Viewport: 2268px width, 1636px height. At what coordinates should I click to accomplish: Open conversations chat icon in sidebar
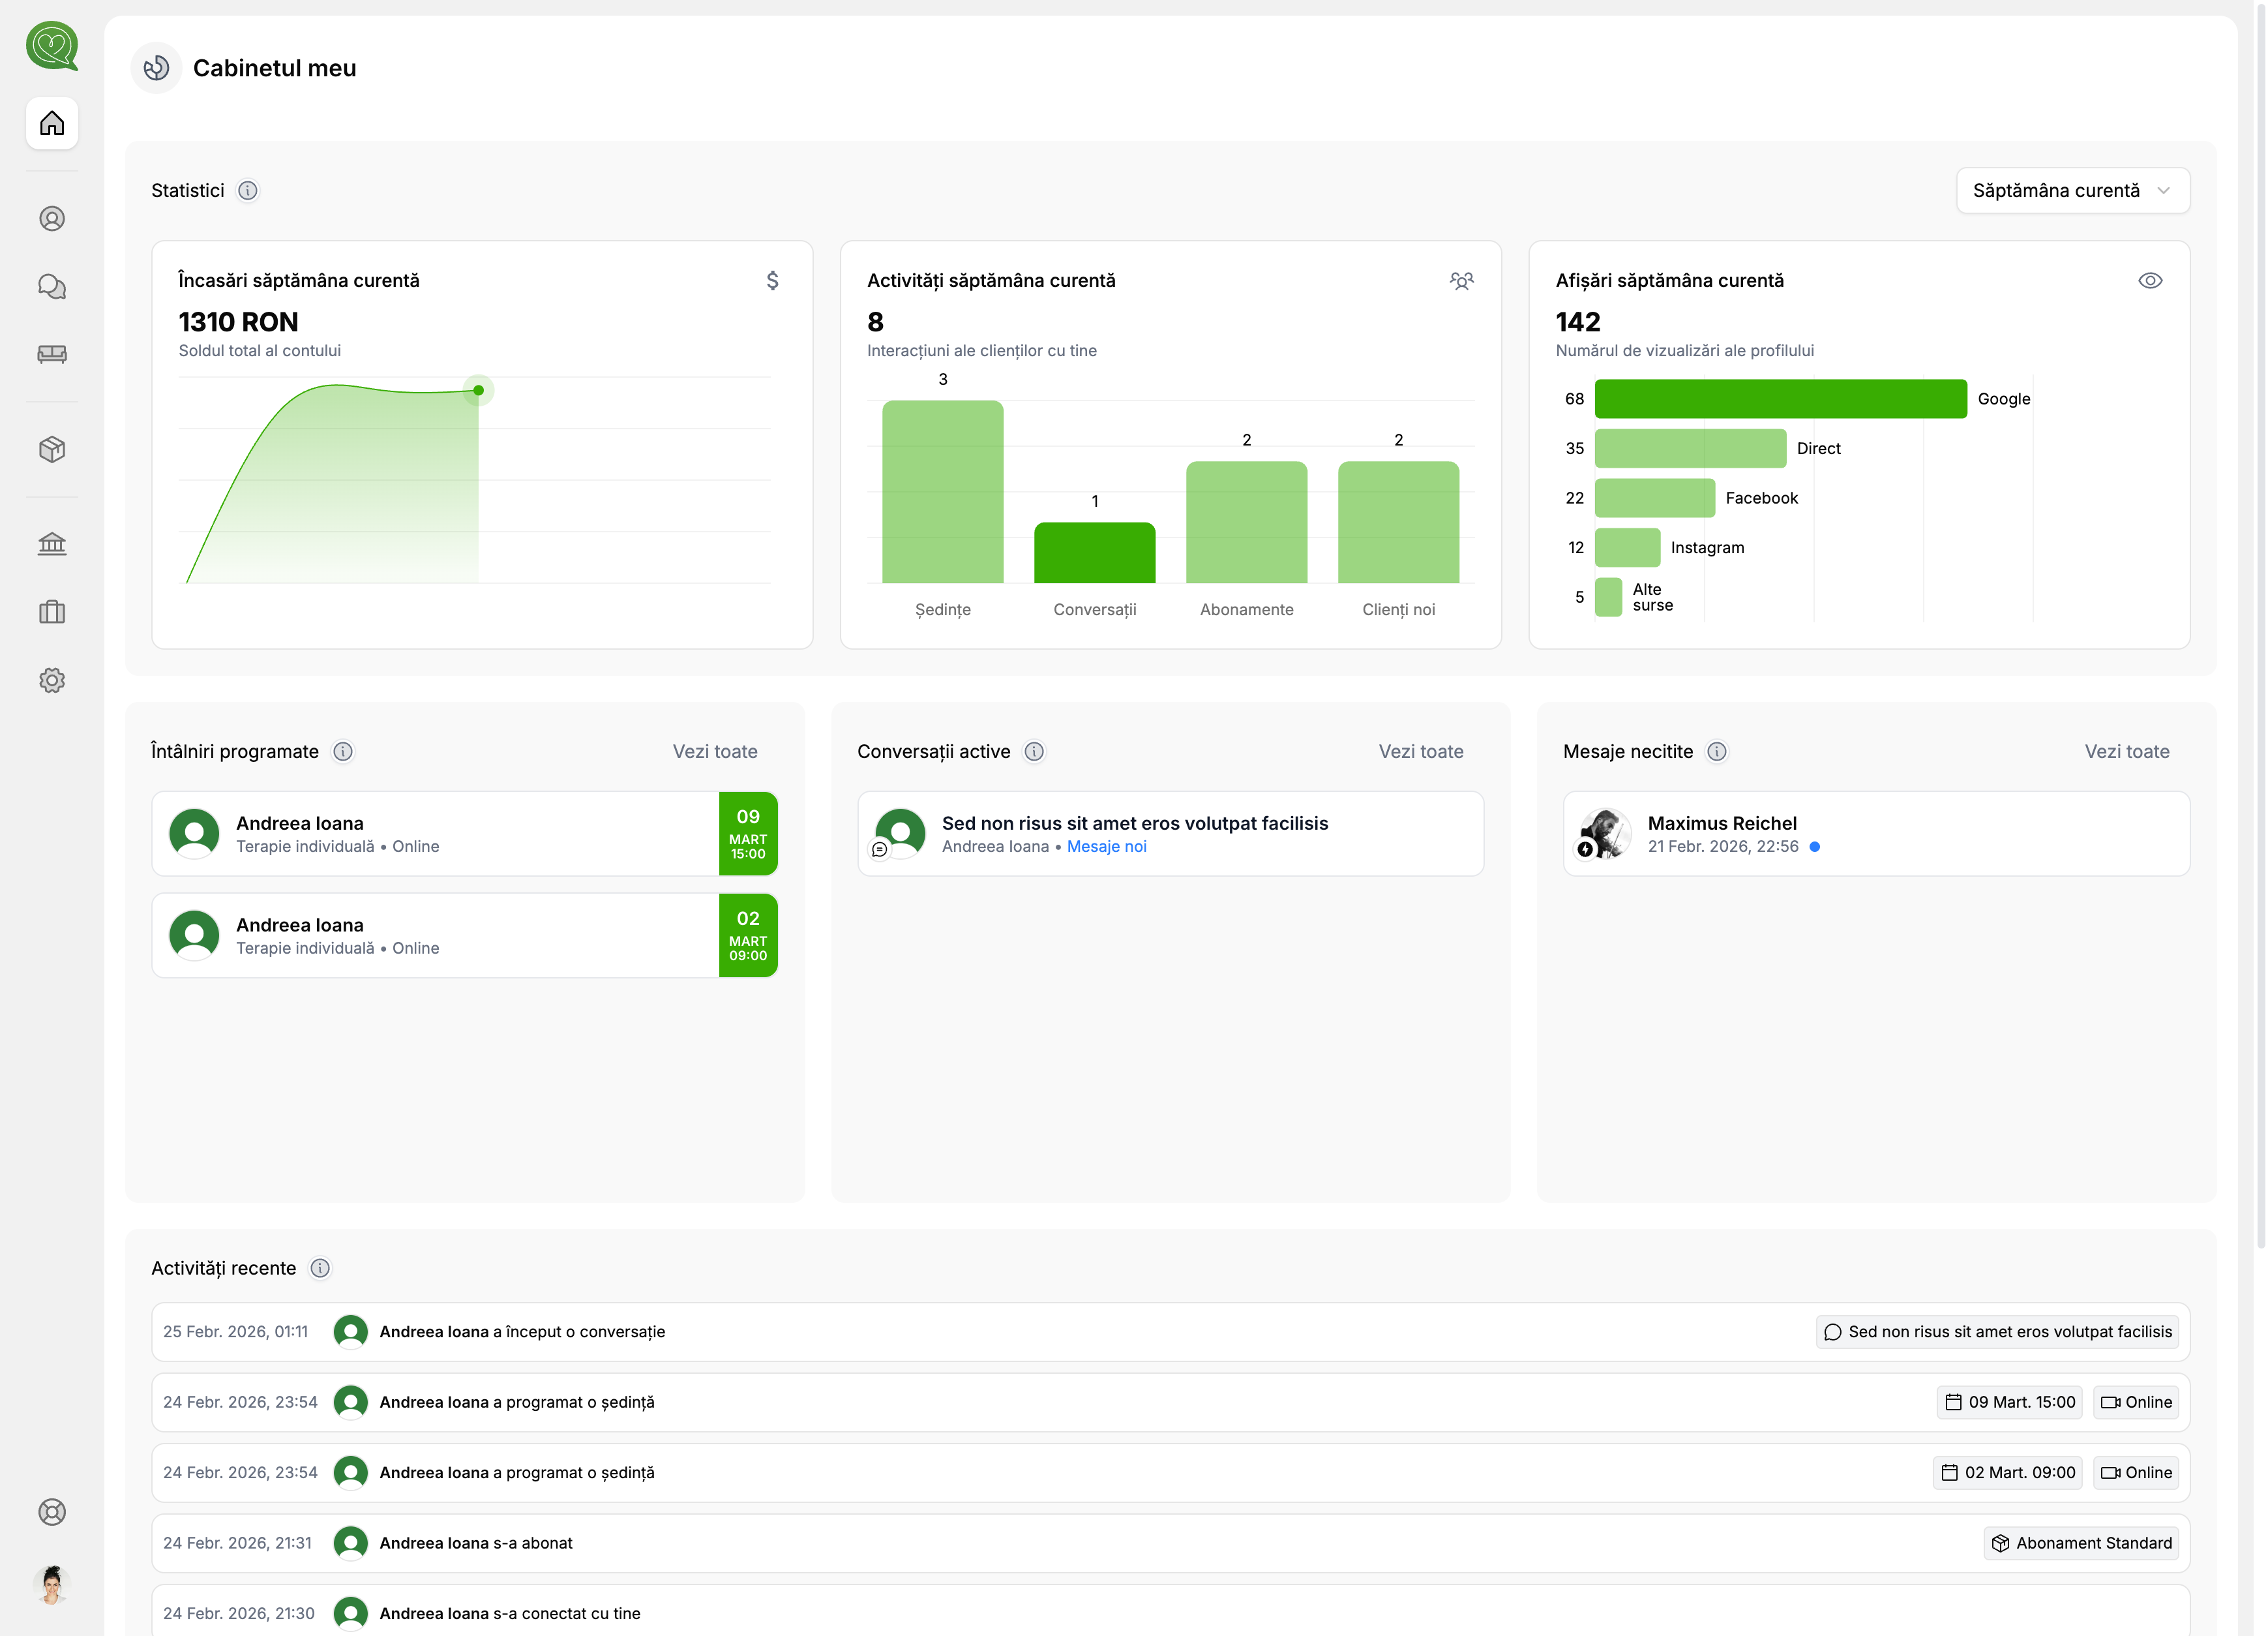tap(52, 287)
